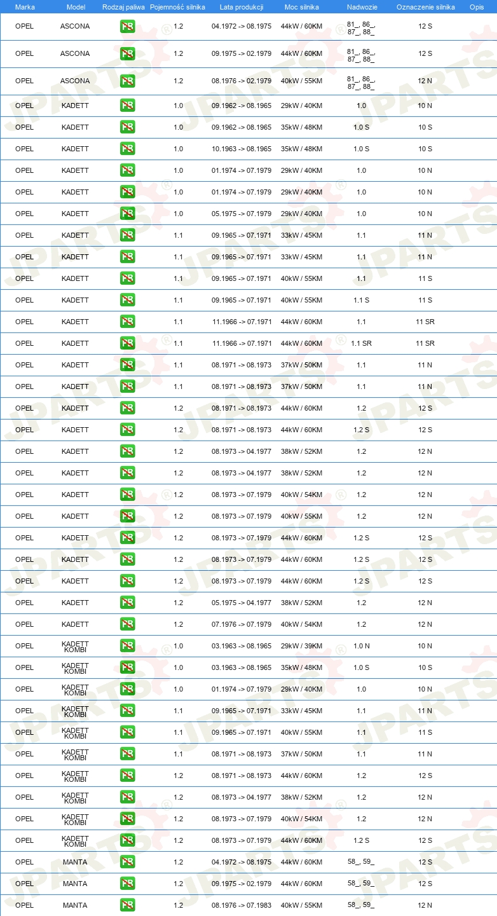This screenshot has height=916, width=497.
Task: Select the 1.1 SR Nadwozie cell
Action: click(361, 343)
